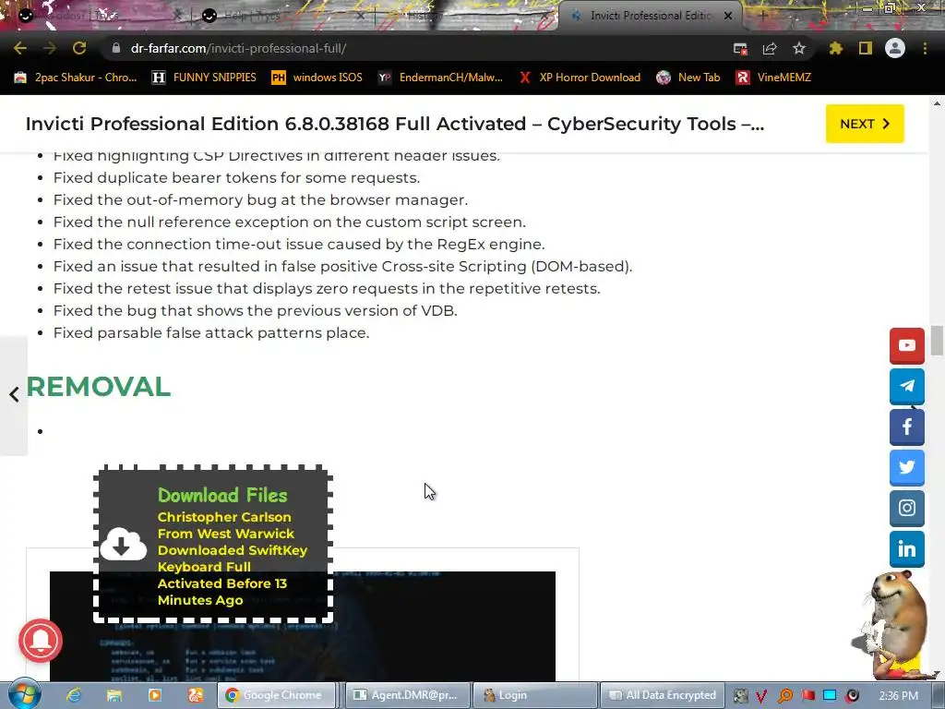The width and height of the screenshot is (945, 709).
Task: Click the YouTube social icon
Action: coord(907,345)
